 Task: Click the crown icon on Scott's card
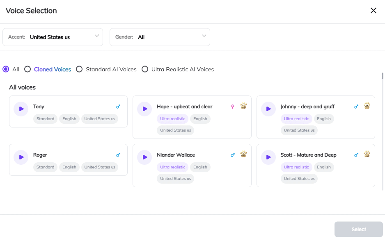(x=367, y=154)
